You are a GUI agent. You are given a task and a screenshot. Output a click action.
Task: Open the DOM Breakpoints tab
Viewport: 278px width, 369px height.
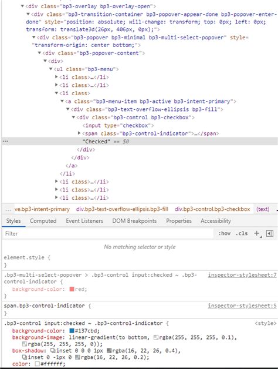click(134, 221)
